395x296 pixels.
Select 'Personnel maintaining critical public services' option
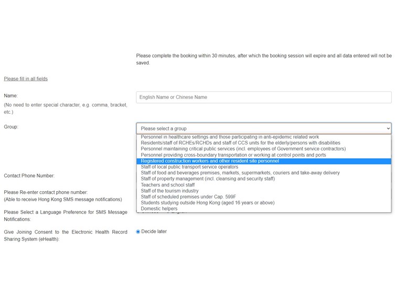(x=264, y=149)
